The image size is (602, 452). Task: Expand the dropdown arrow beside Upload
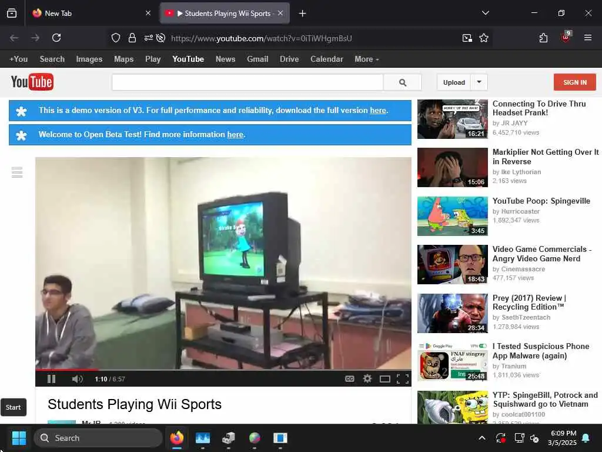click(479, 82)
